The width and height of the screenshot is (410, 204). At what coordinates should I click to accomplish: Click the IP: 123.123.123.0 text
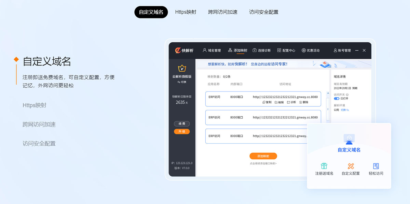pyautogui.click(x=182, y=163)
